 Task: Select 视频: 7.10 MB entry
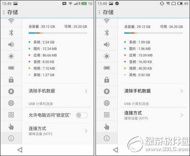coord(42,68)
